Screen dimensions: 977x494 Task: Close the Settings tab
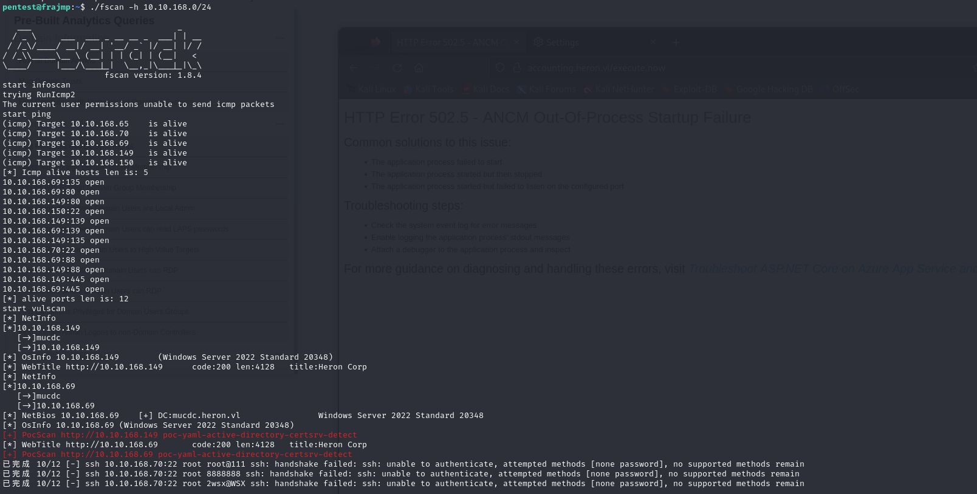tap(653, 43)
